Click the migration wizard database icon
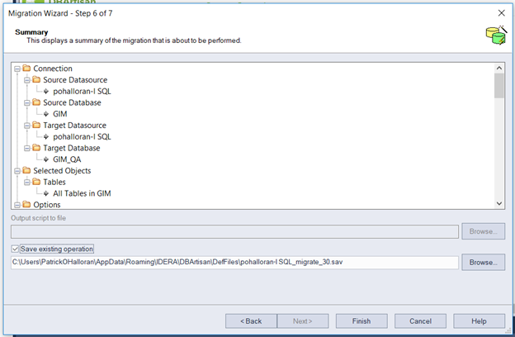The image size is (515, 337). pyautogui.click(x=496, y=36)
